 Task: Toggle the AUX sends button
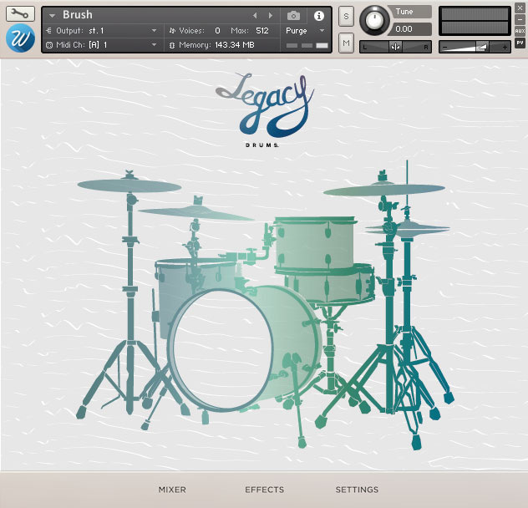(x=520, y=30)
